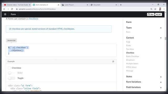This screenshot has height=94, width=168.
Task: View site security lock info
Action: pos(17,9)
